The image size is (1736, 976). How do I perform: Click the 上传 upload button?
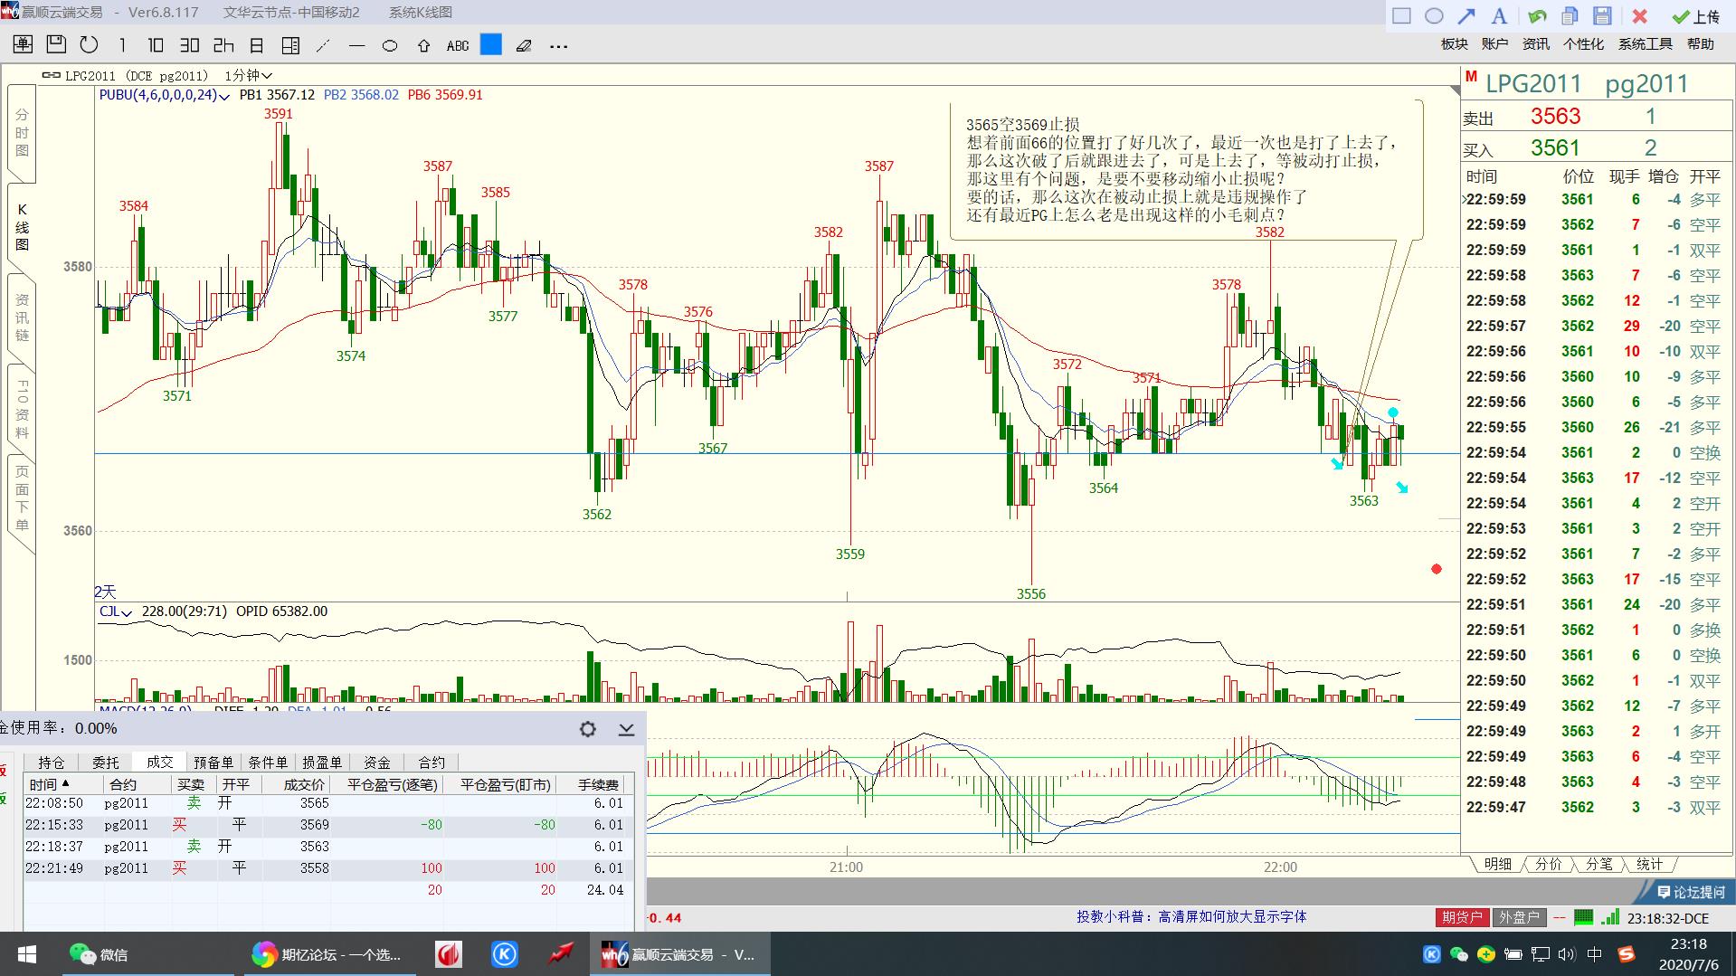(x=1695, y=16)
